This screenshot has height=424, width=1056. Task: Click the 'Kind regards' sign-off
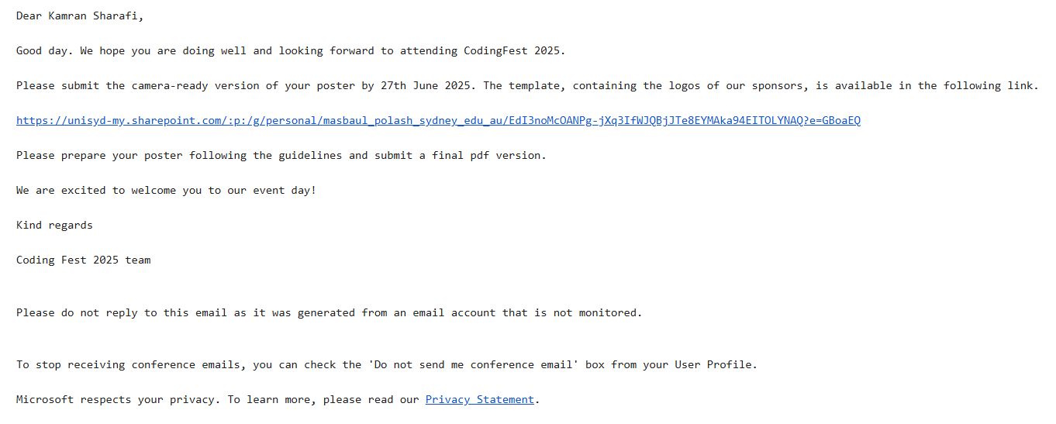(x=54, y=225)
